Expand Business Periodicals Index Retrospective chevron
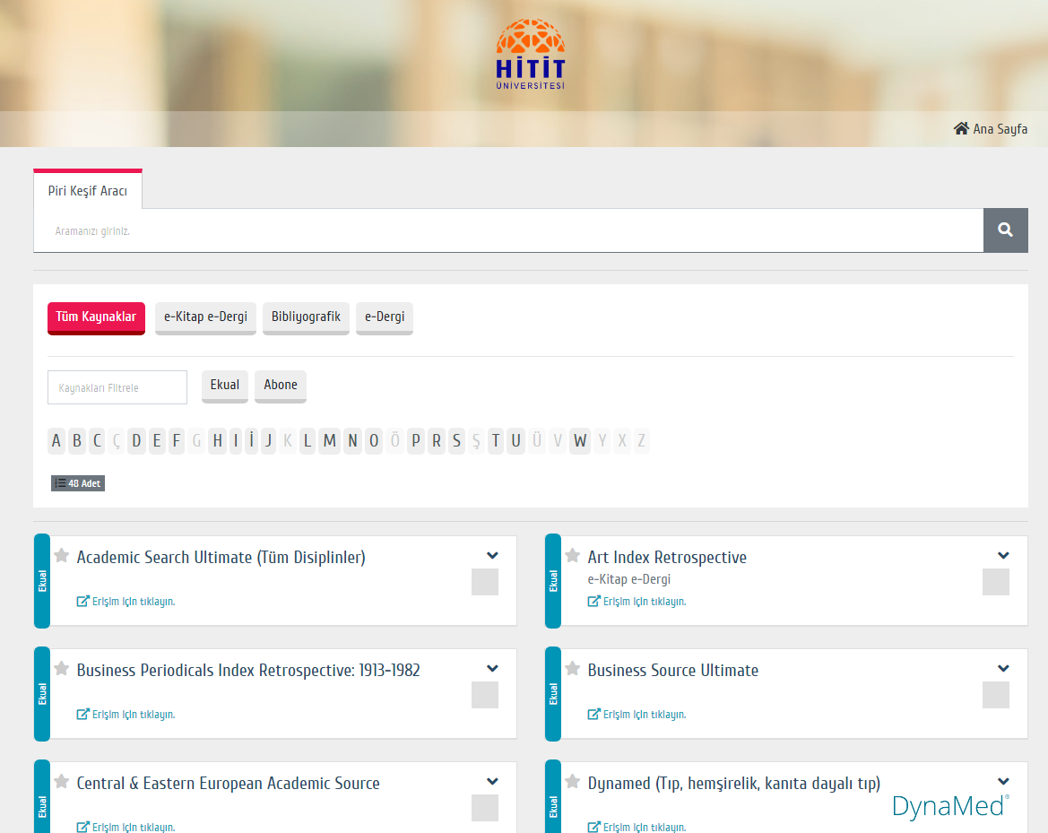 pos(492,669)
